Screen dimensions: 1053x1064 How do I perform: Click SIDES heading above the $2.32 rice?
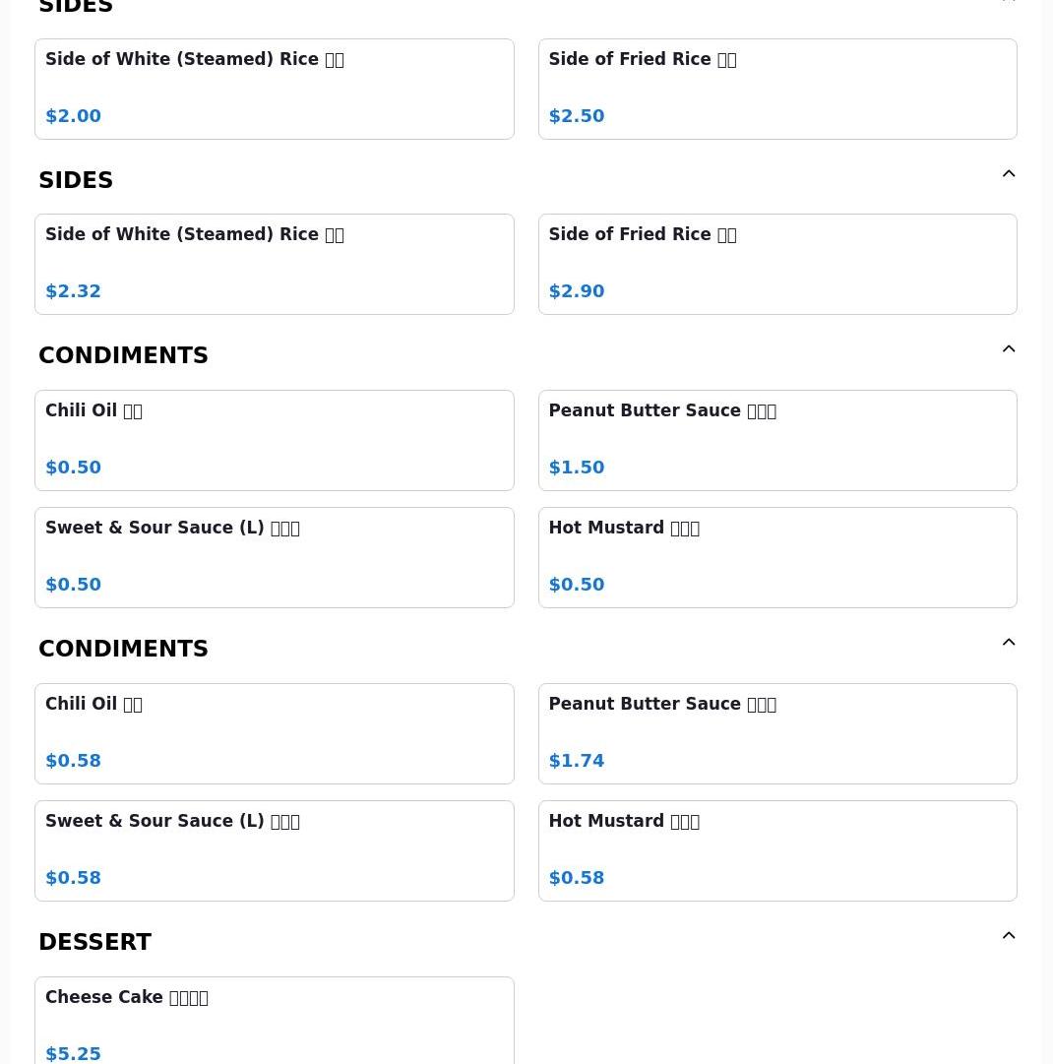[76, 180]
